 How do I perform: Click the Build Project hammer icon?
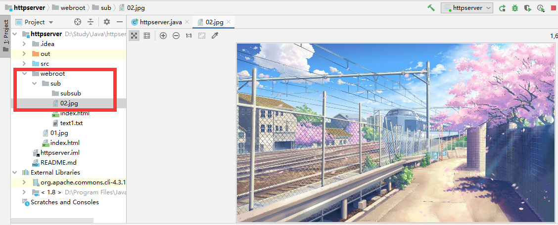(431, 8)
